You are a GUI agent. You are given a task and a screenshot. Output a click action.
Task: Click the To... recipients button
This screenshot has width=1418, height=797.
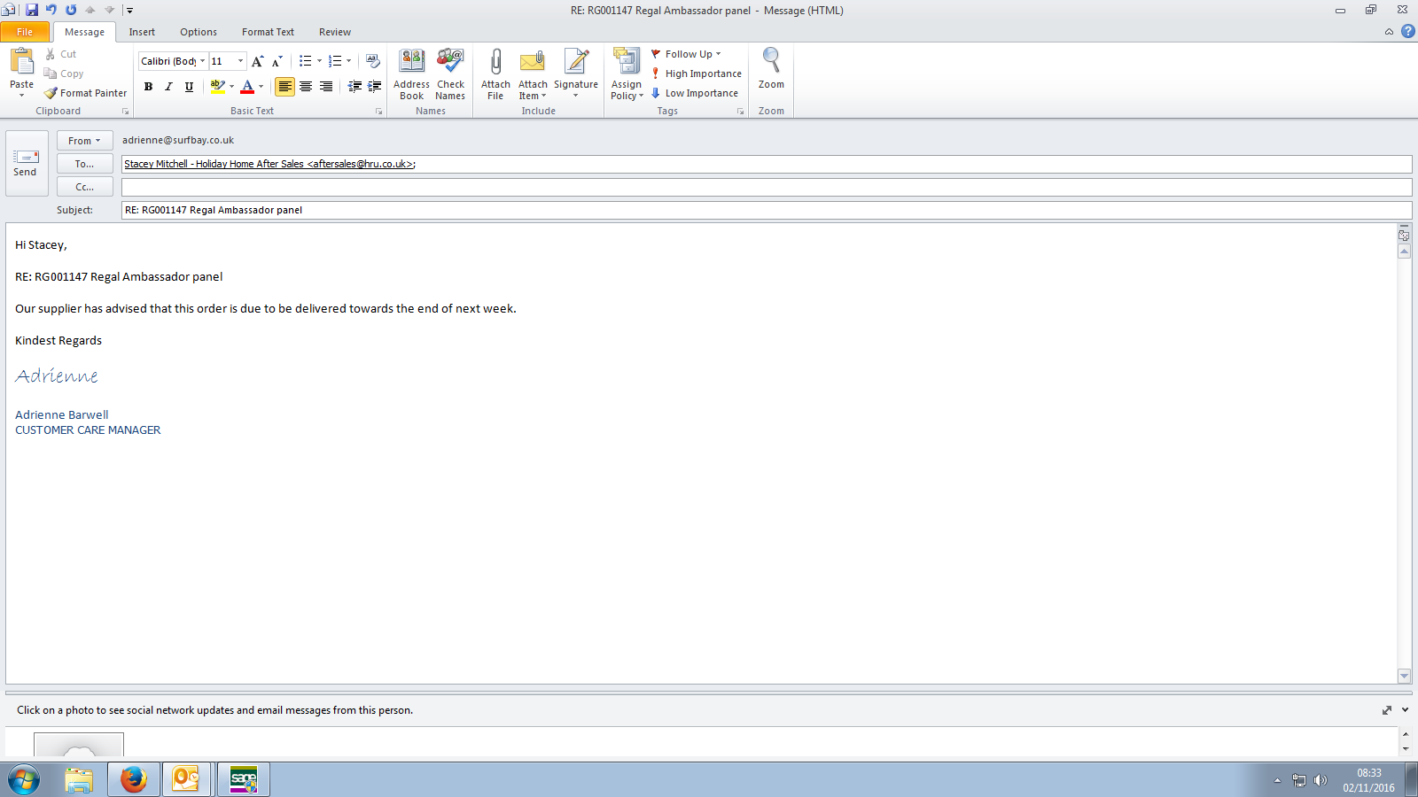pyautogui.click(x=84, y=164)
